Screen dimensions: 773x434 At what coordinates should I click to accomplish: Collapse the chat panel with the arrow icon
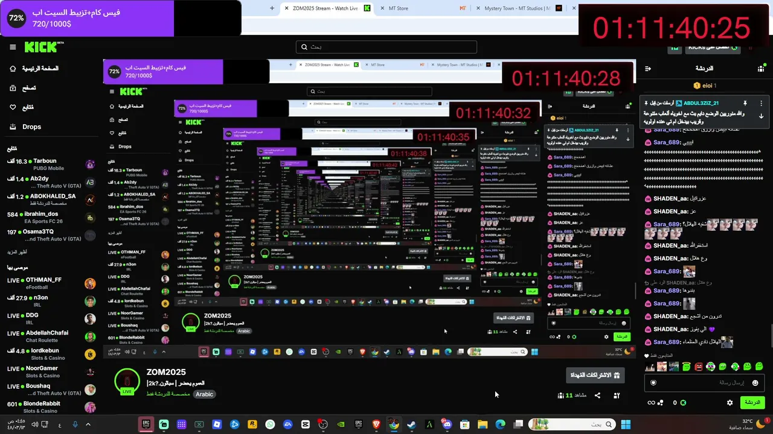648,69
